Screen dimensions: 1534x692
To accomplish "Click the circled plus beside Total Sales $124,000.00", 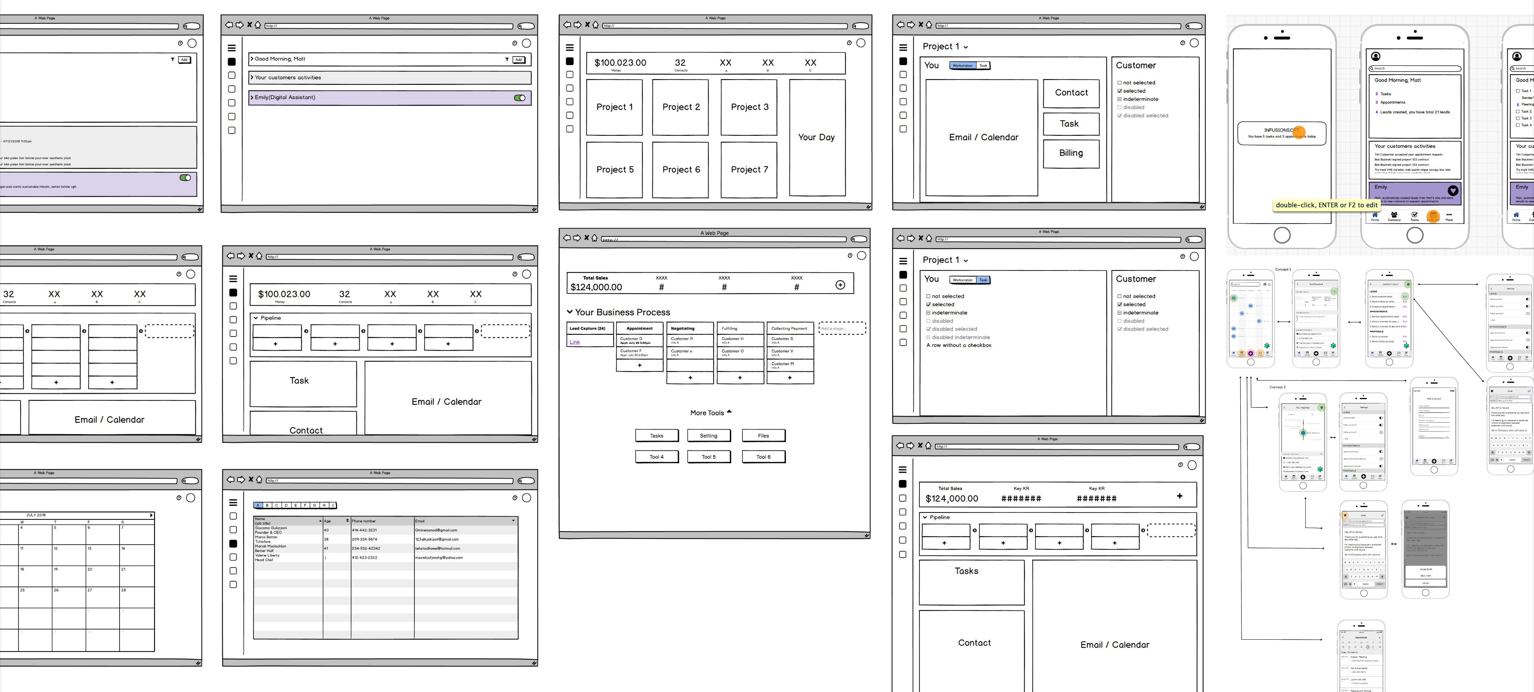I will coord(840,285).
